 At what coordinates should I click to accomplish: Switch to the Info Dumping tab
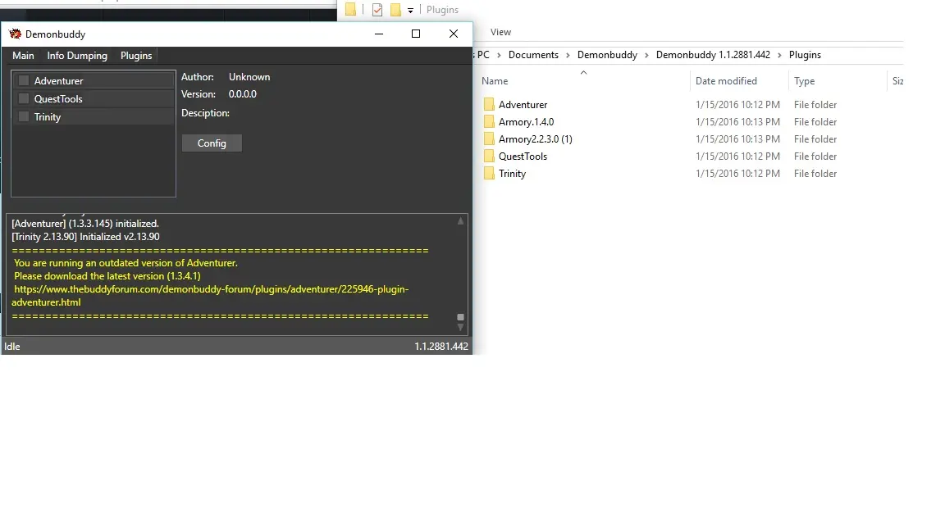coord(77,56)
